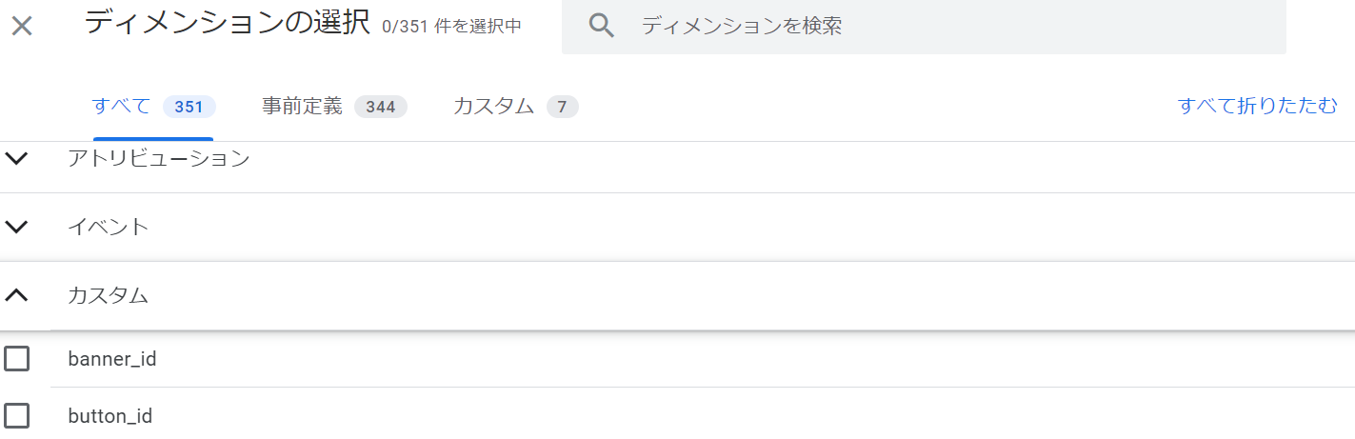
Task: Tick the button_id checkbox
Action: point(17,415)
